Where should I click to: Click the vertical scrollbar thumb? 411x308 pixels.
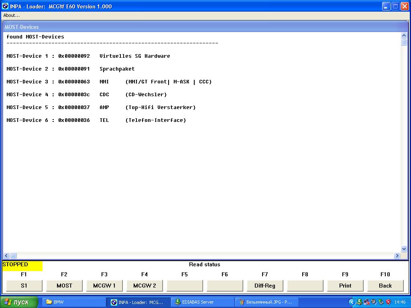(404, 42)
